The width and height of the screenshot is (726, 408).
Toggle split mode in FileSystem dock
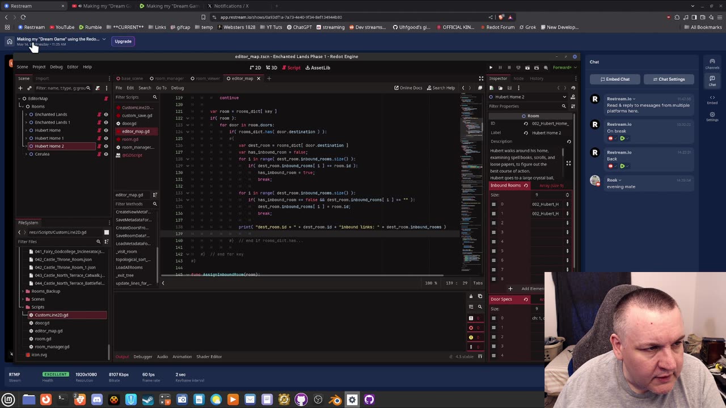click(106, 232)
